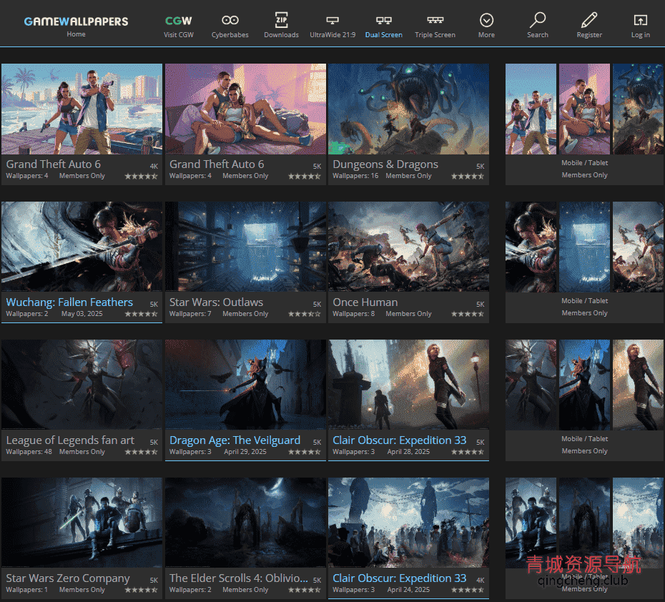Open the League of Legends fan art thumbnail

click(x=82, y=385)
